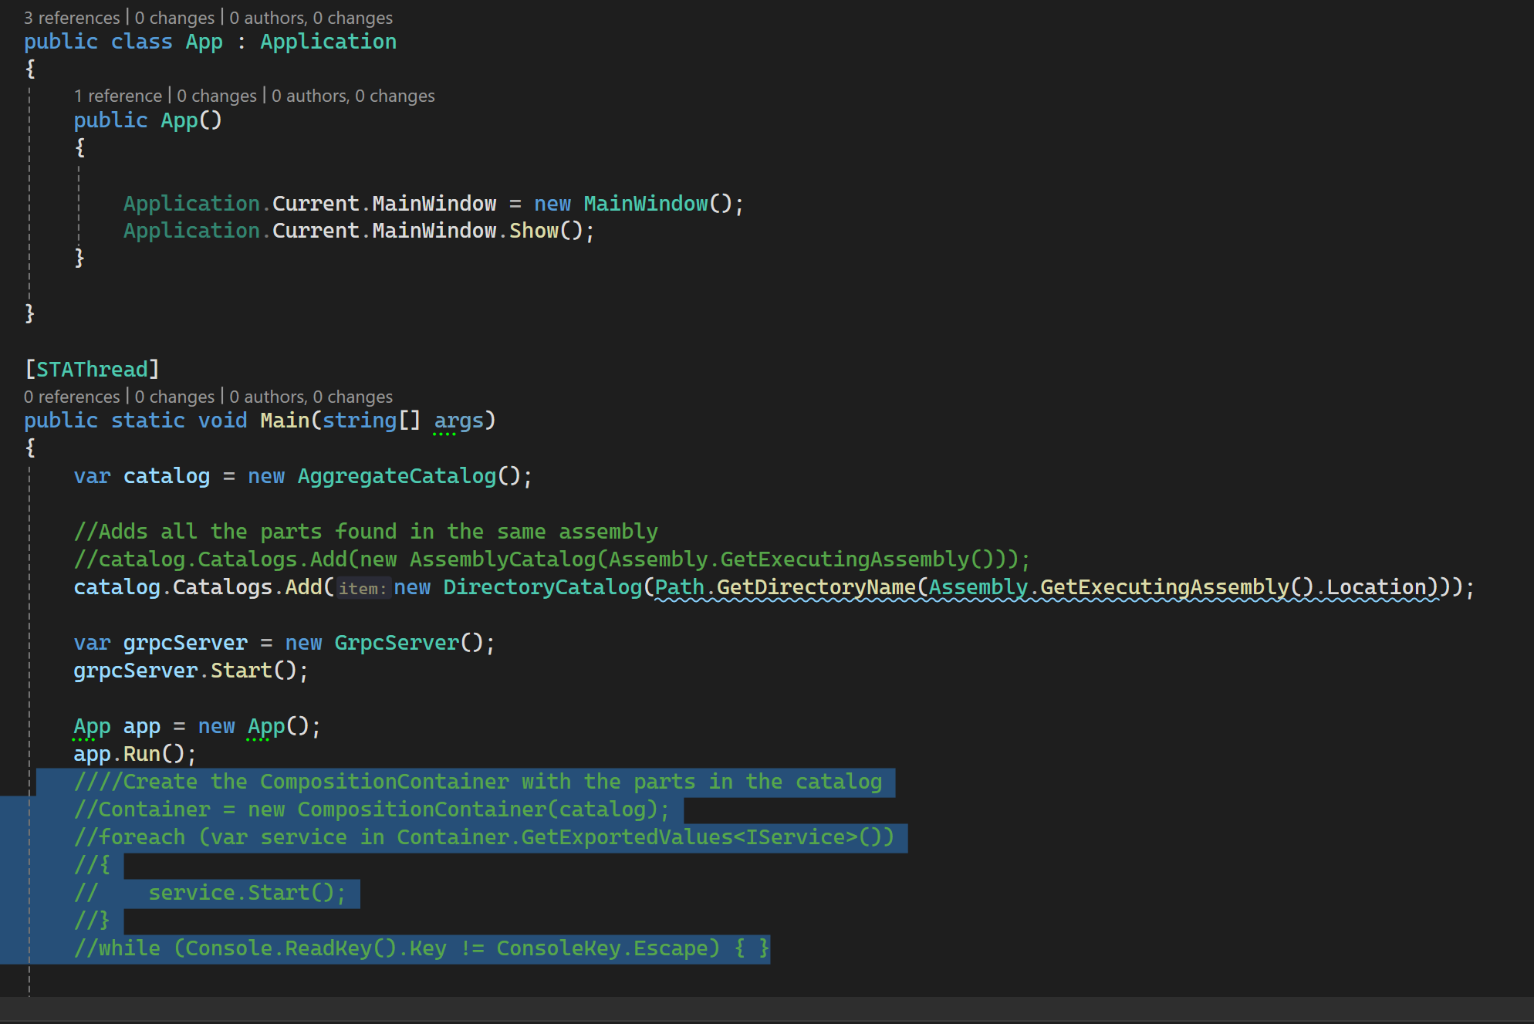Click '0 authors, 0 changes' above Main method
The image size is (1534, 1024).
pos(310,397)
